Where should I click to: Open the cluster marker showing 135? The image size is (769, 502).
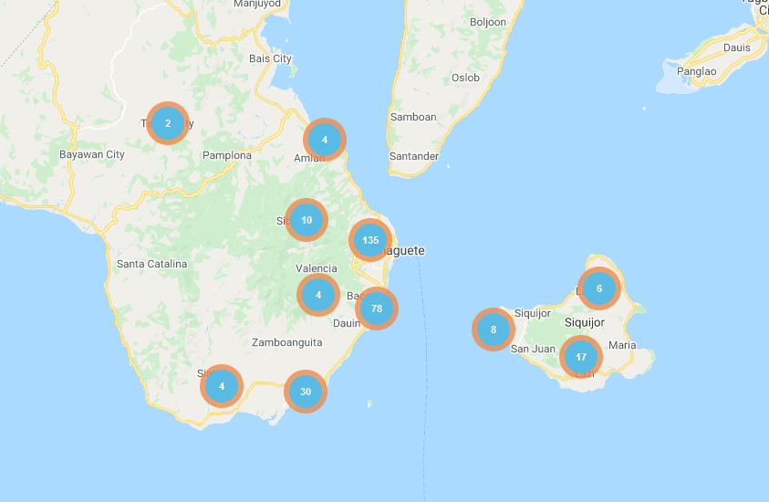pos(370,240)
